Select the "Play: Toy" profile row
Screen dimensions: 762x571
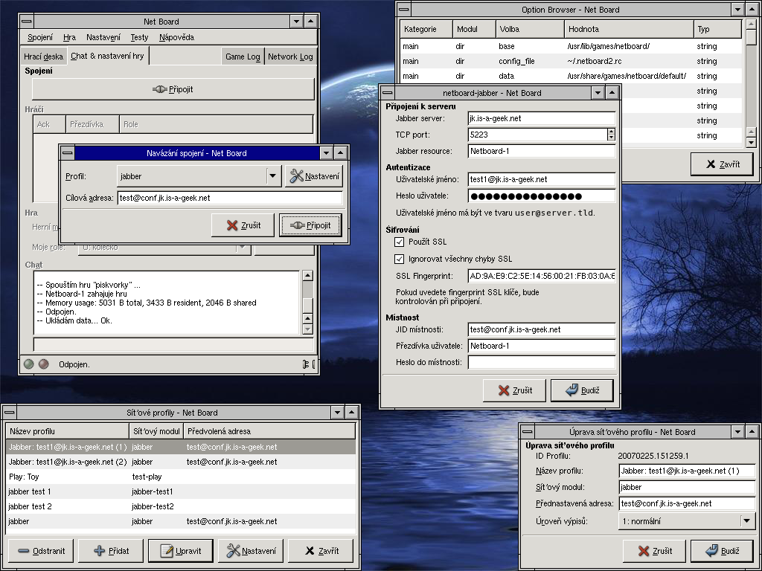pos(181,477)
